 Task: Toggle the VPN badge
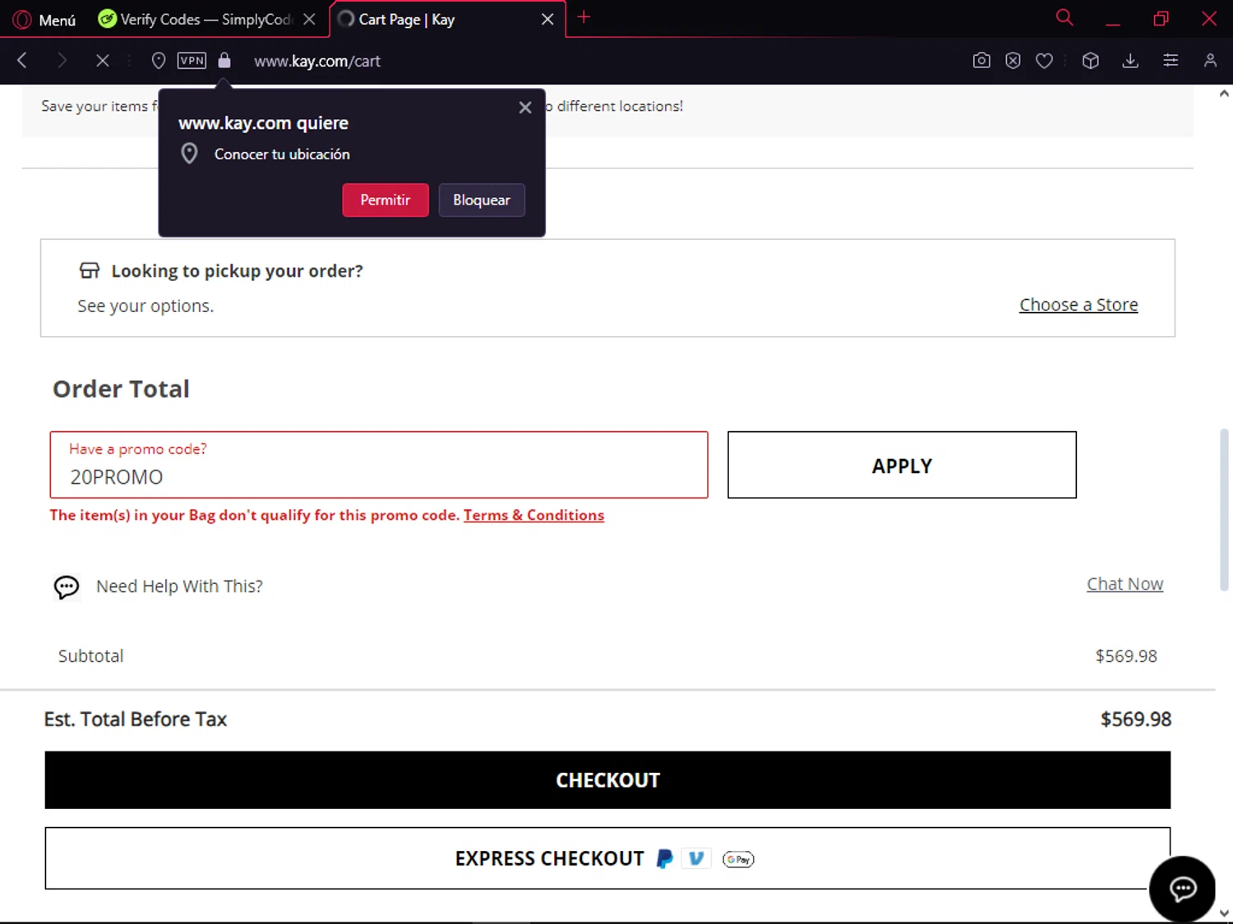pos(192,60)
